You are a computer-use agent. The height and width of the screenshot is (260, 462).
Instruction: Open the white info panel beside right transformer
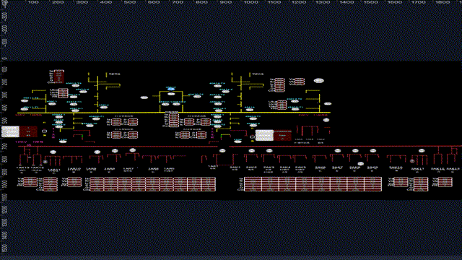click(x=264, y=135)
